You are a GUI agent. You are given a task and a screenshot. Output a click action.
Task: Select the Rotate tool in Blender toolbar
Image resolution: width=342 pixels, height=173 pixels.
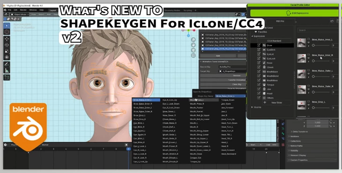pos(7,45)
